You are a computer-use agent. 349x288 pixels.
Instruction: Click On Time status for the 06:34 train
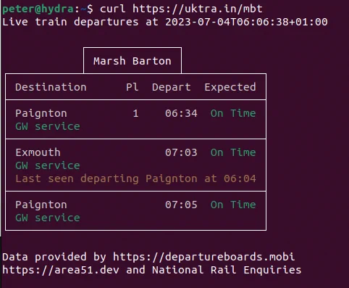pos(233,113)
